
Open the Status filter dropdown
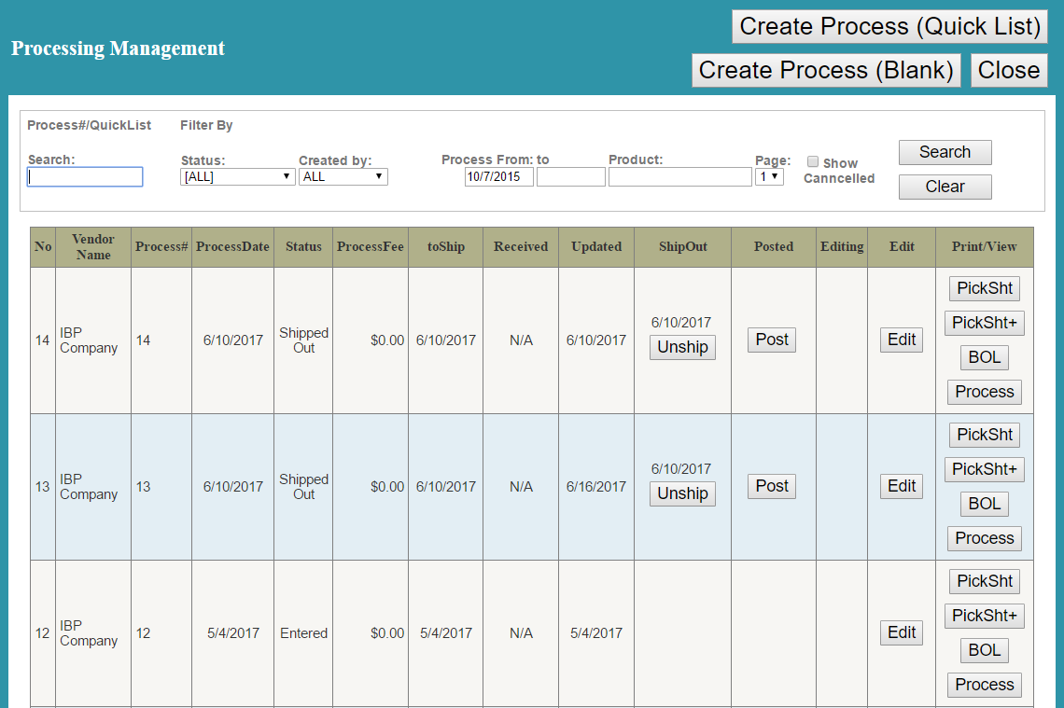[x=237, y=176]
